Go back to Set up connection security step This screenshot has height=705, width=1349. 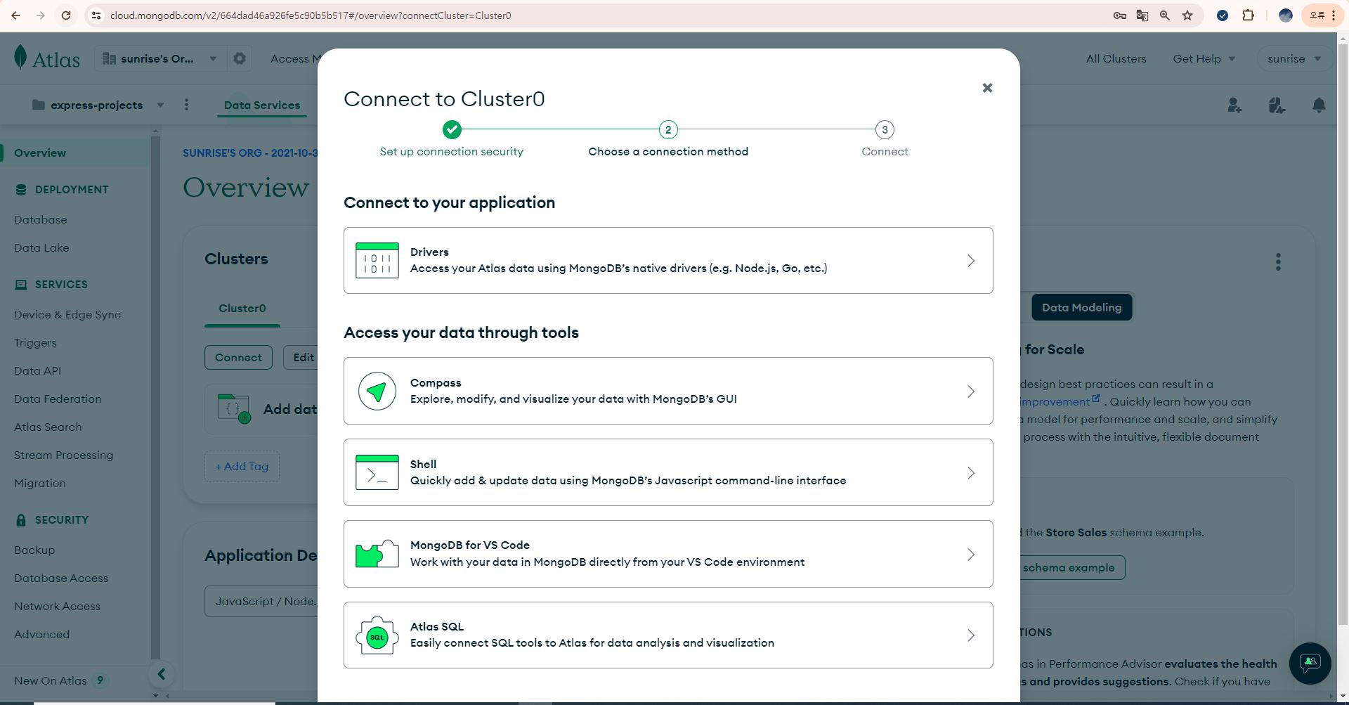coord(452,151)
